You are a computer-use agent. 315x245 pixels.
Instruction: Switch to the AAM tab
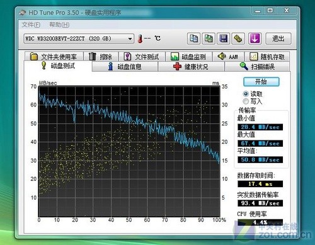coord(228,57)
